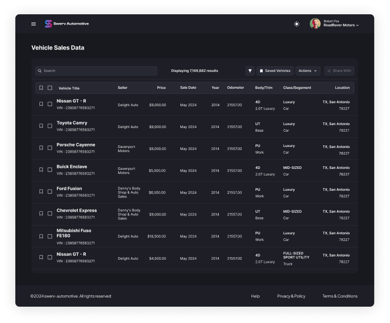This screenshot has height=323, width=390.
Task: Select checkbox for Mitsubishi Fuso FE180 row
Action: pos(50,236)
